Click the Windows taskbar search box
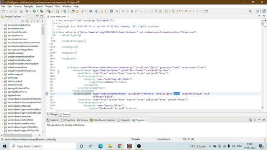Image resolution: width=267 pixels, height=150 pixels. tap(43, 146)
